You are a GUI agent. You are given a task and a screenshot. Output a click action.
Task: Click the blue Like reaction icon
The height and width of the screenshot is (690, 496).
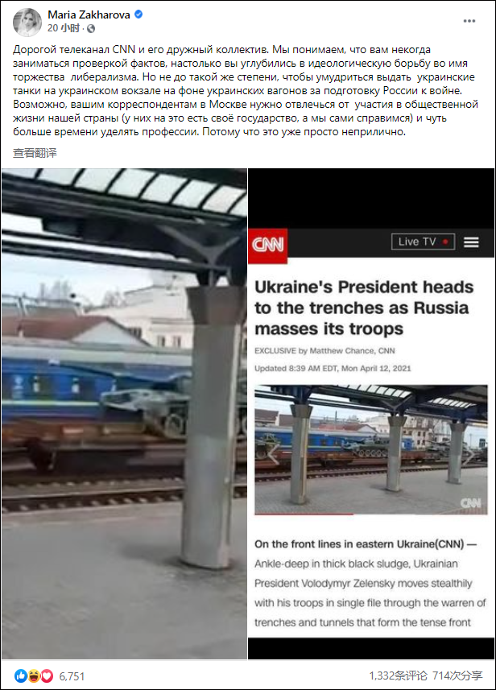click(21, 676)
